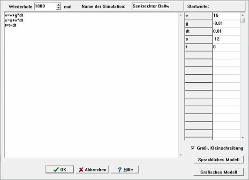Click the start value 0,01 for dt
Viewport: 249px width, 180px height.
coord(226,31)
